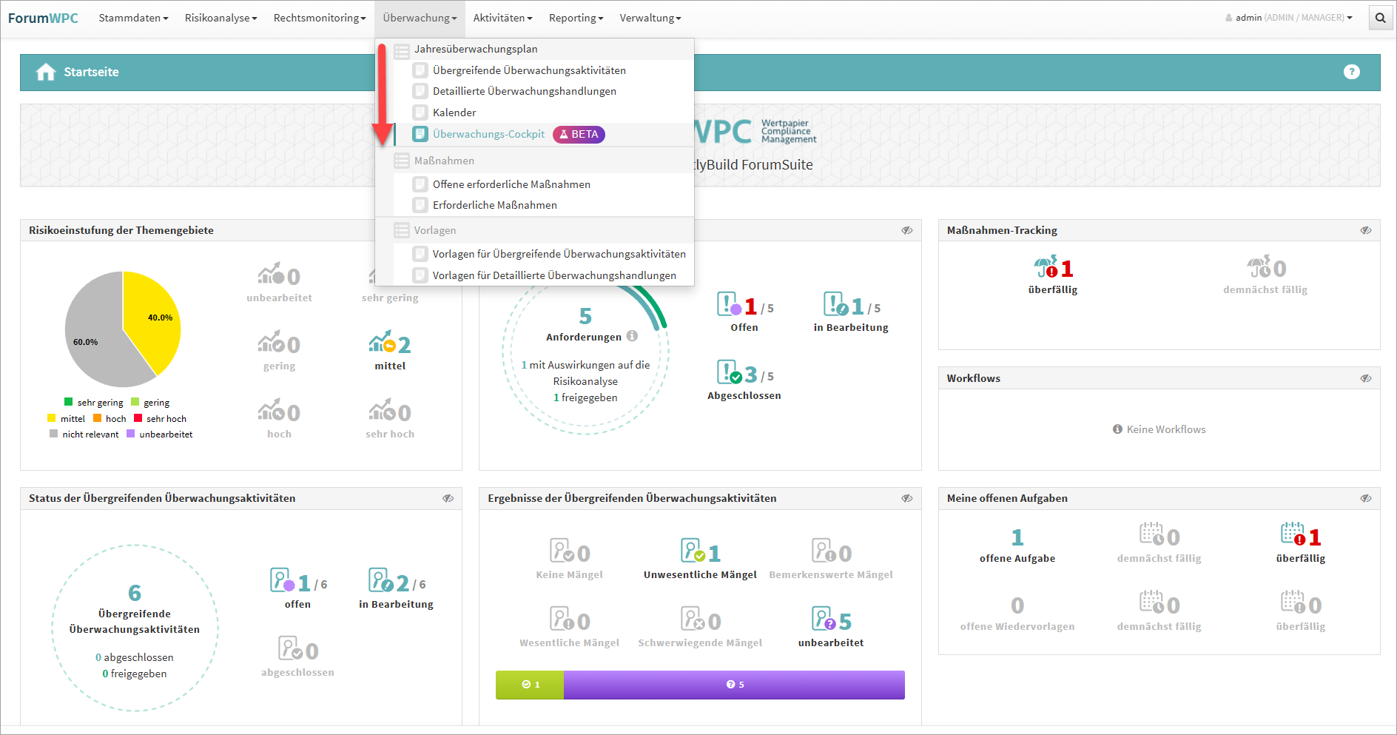This screenshot has width=1397, height=735.
Task: Click the demnächst fällig Maßnahmen umbrella icon
Action: point(1259,267)
